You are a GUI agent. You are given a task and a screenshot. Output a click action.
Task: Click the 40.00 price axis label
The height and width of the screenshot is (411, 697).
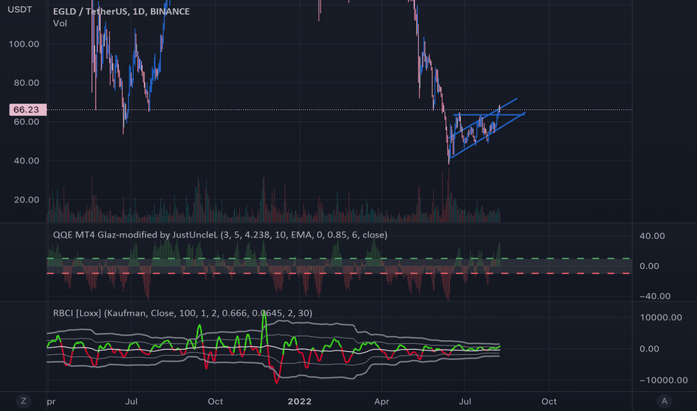point(26,161)
